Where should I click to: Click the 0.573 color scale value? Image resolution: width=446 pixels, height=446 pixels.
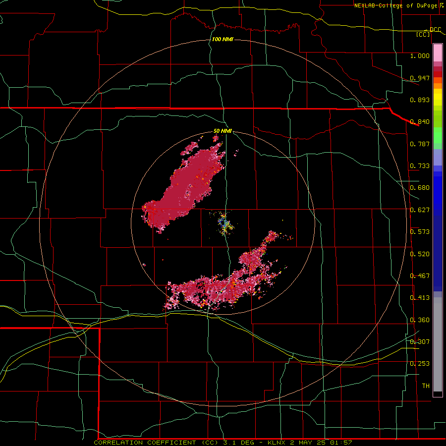pos(420,232)
